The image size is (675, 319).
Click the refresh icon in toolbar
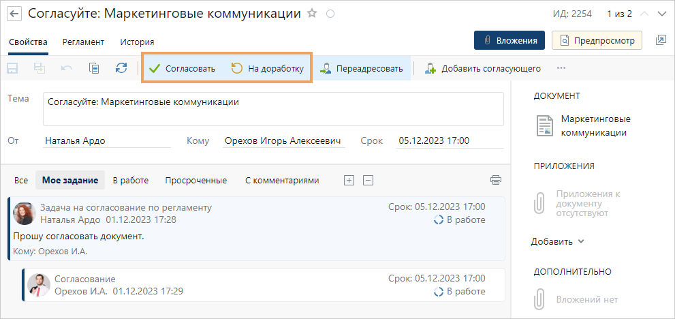[x=121, y=68]
